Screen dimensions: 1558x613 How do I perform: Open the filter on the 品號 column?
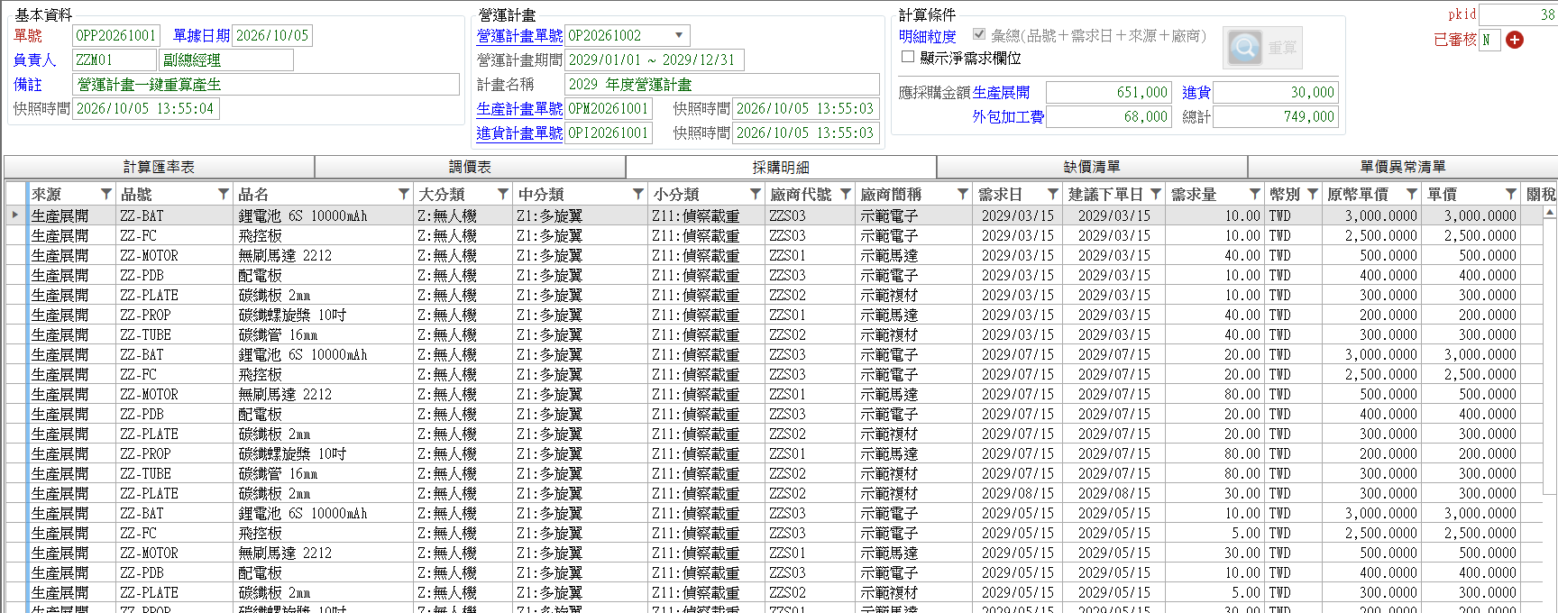224,194
